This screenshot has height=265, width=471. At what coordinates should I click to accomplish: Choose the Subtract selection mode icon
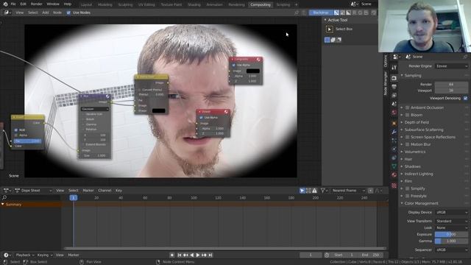click(339, 40)
